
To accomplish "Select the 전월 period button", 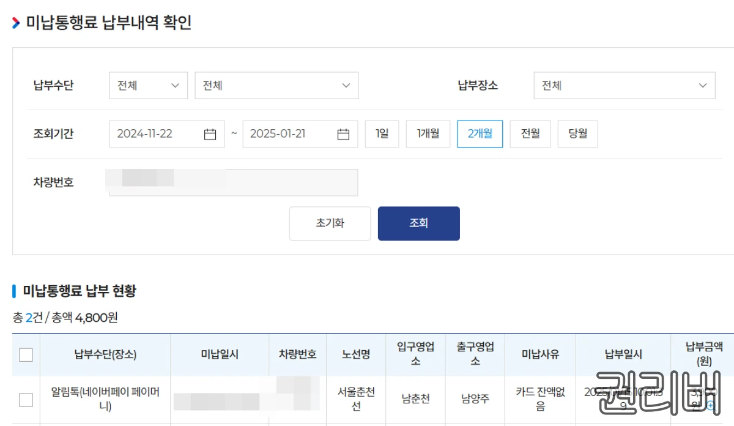I will (x=530, y=134).
